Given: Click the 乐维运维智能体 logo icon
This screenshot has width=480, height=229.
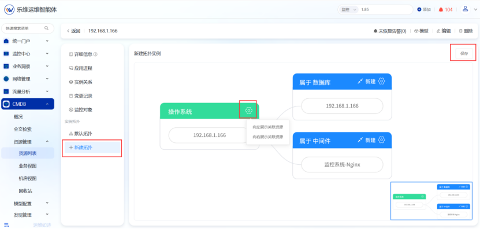Looking at the screenshot, I should click(9, 9).
